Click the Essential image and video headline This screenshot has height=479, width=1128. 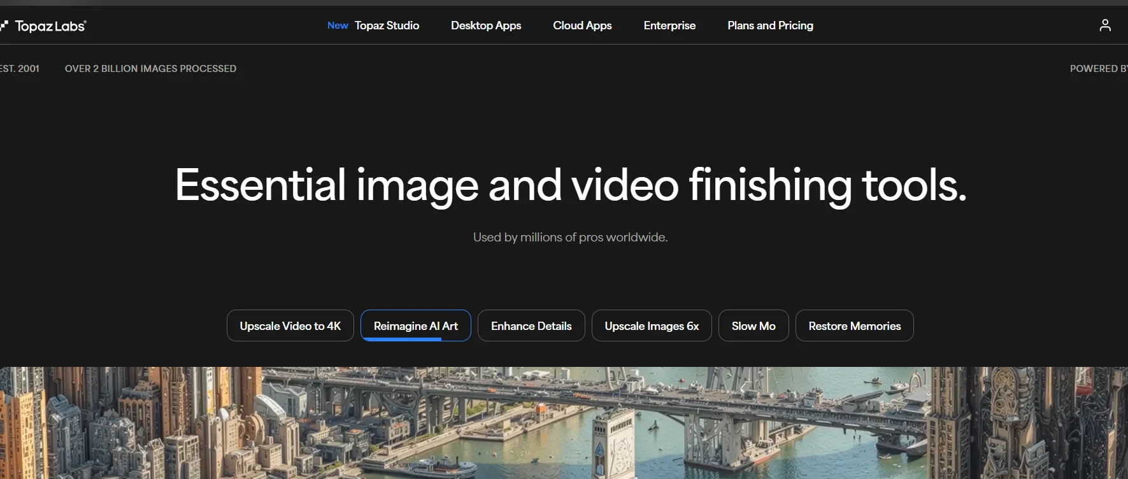pos(570,185)
